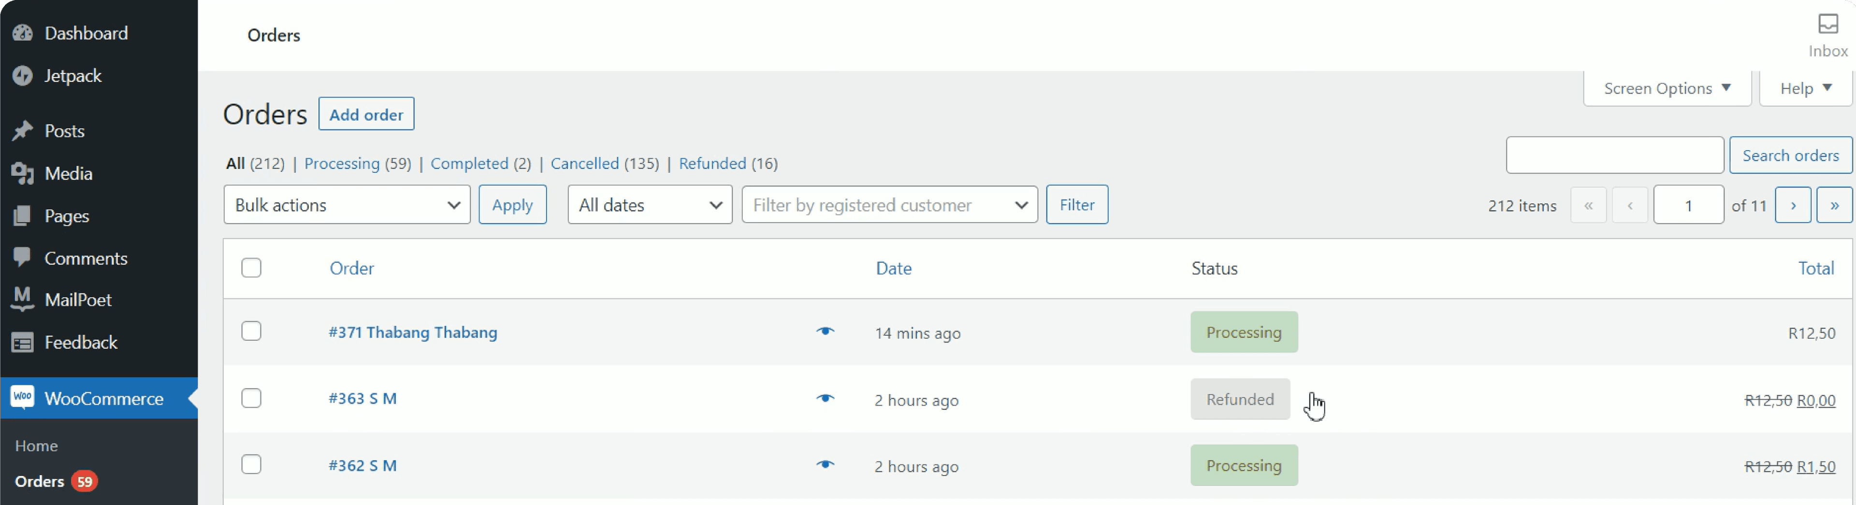The width and height of the screenshot is (1856, 505).
Task: Select the checkbox for order #363
Action: click(251, 398)
